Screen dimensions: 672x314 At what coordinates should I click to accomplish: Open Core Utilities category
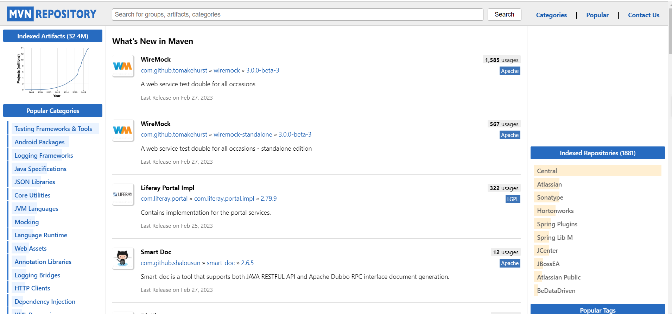pos(32,195)
